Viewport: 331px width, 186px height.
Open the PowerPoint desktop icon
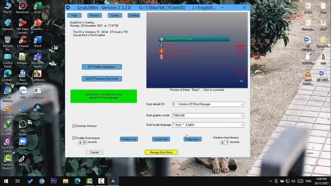tap(38, 25)
